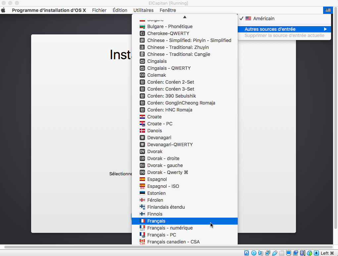
Task: Select the Danois layout
Action: tap(184, 131)
